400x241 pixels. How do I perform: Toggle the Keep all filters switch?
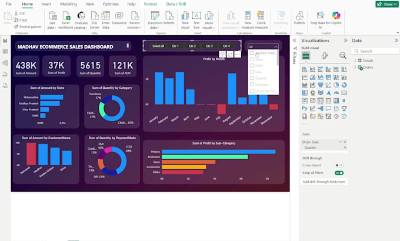coord(339,173)
